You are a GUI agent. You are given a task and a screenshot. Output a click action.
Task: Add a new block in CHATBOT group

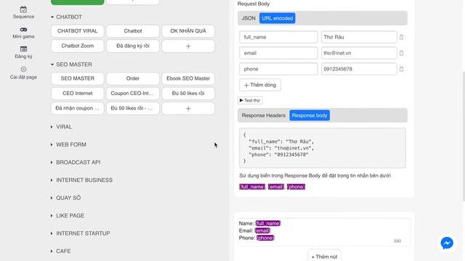[188, 46]
